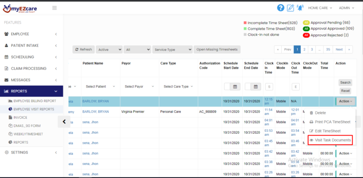The width and height of the screenshot is (363, 178).
Task: Click the myEZcare logo
Action: (20, 8)
